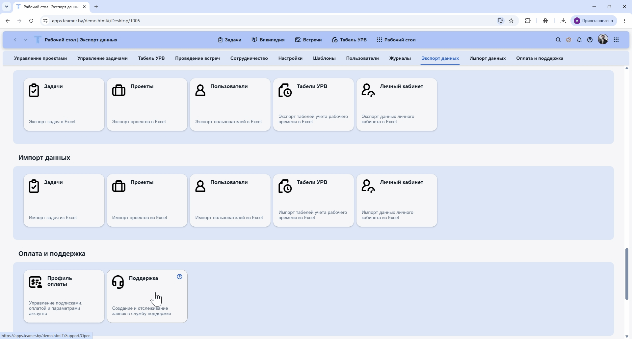Viewport: 632px width, 339px height.
Task: Expand the dropdown chevron beside back arrow
Action: 26,40
